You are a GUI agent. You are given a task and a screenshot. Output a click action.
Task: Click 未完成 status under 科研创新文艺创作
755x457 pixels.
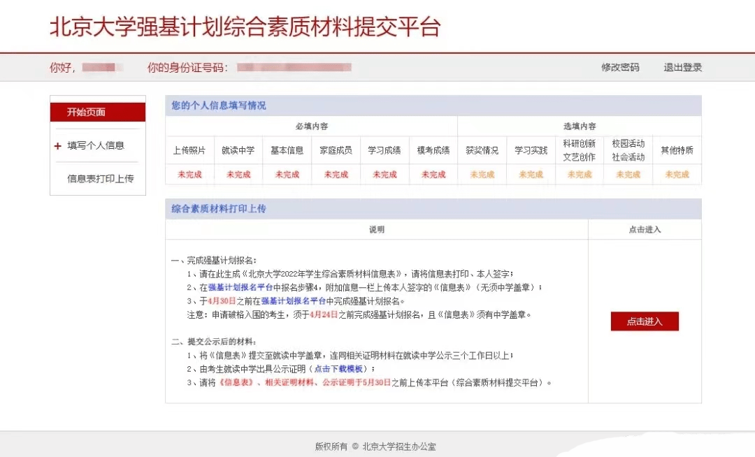click(x=580, y=175)
